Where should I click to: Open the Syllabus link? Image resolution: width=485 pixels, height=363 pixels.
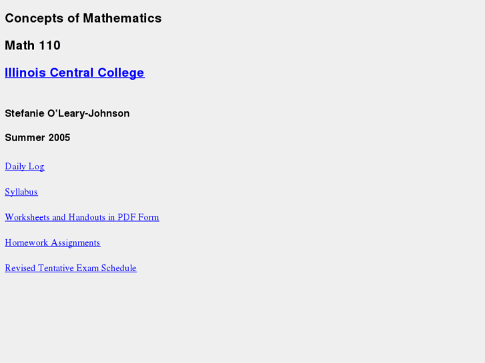[x=21, y=192]
